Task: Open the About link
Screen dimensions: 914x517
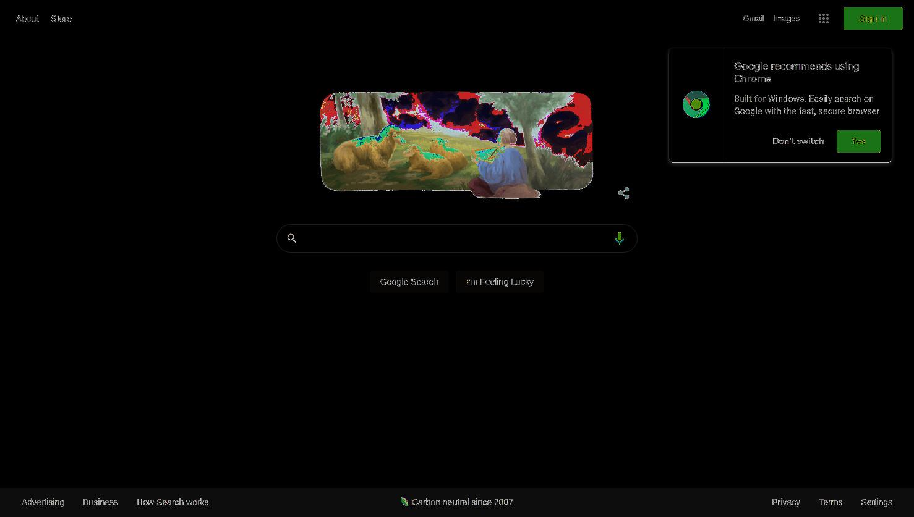Action: click(x=27, y=19)
